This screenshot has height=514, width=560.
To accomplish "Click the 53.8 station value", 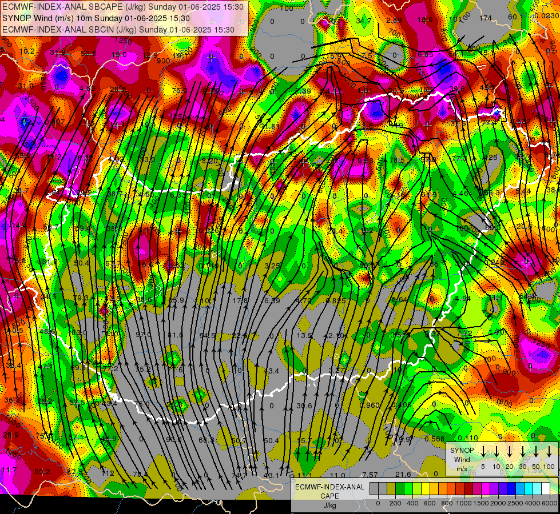I will 88,54.
